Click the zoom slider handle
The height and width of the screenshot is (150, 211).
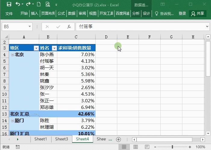172,147
